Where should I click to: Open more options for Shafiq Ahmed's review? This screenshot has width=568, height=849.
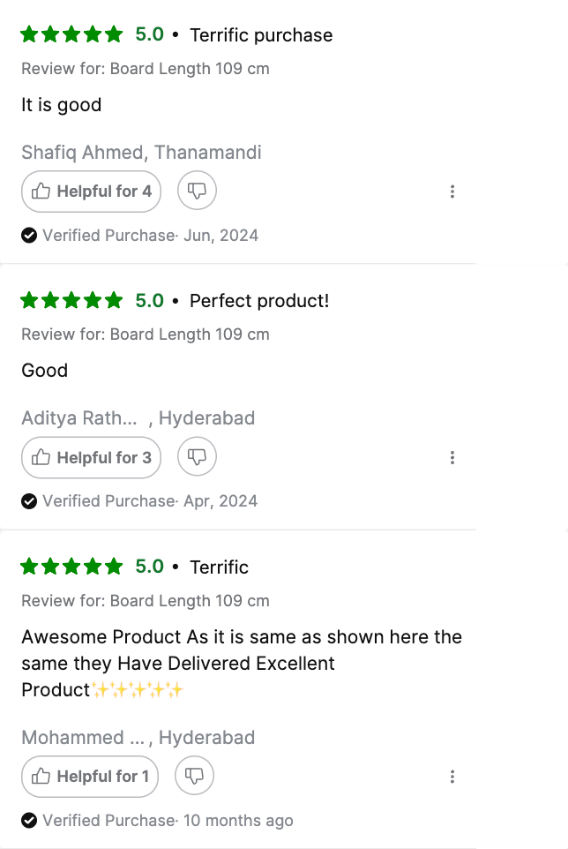coord(452,192)
